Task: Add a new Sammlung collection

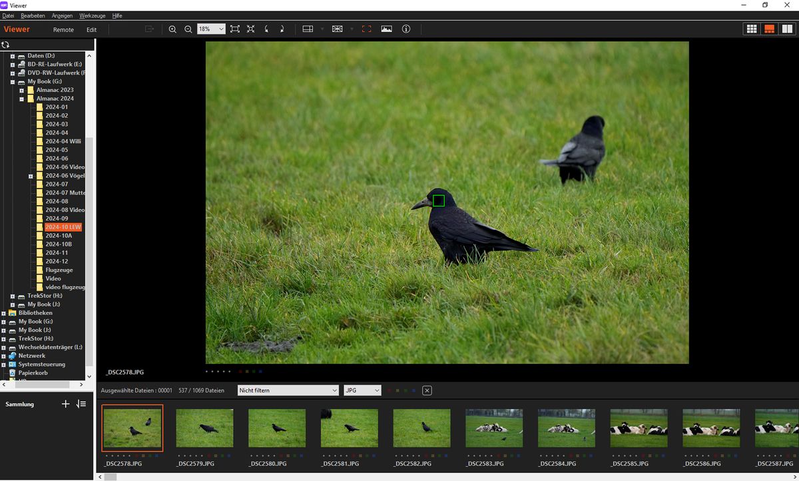Action: (x=65, y=404)
